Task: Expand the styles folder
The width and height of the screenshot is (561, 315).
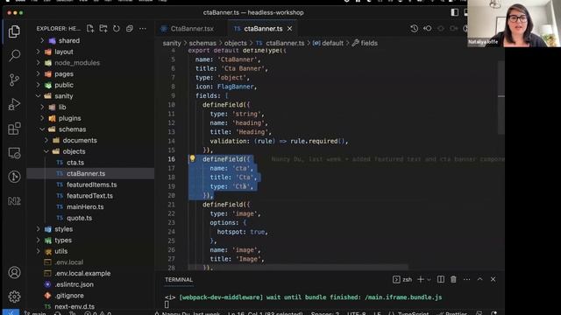Action: 64,229
